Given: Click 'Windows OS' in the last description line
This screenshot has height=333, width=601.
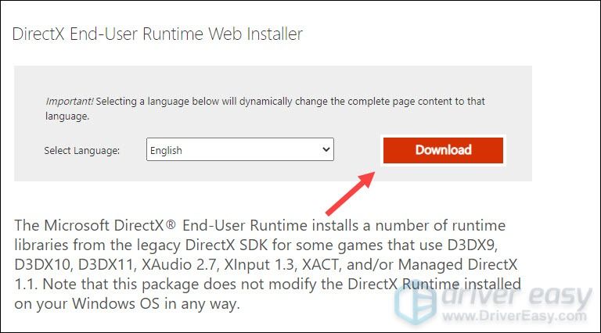Looking at the screenshot, I should (116, 303).
